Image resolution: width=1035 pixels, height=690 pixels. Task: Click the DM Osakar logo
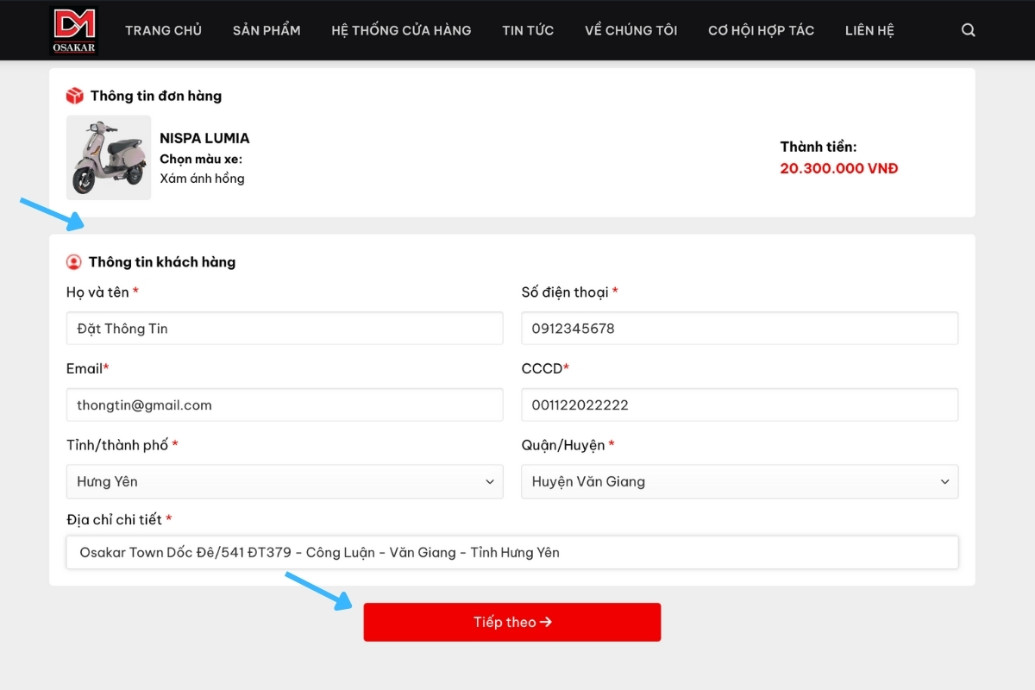tap(75, 30)
